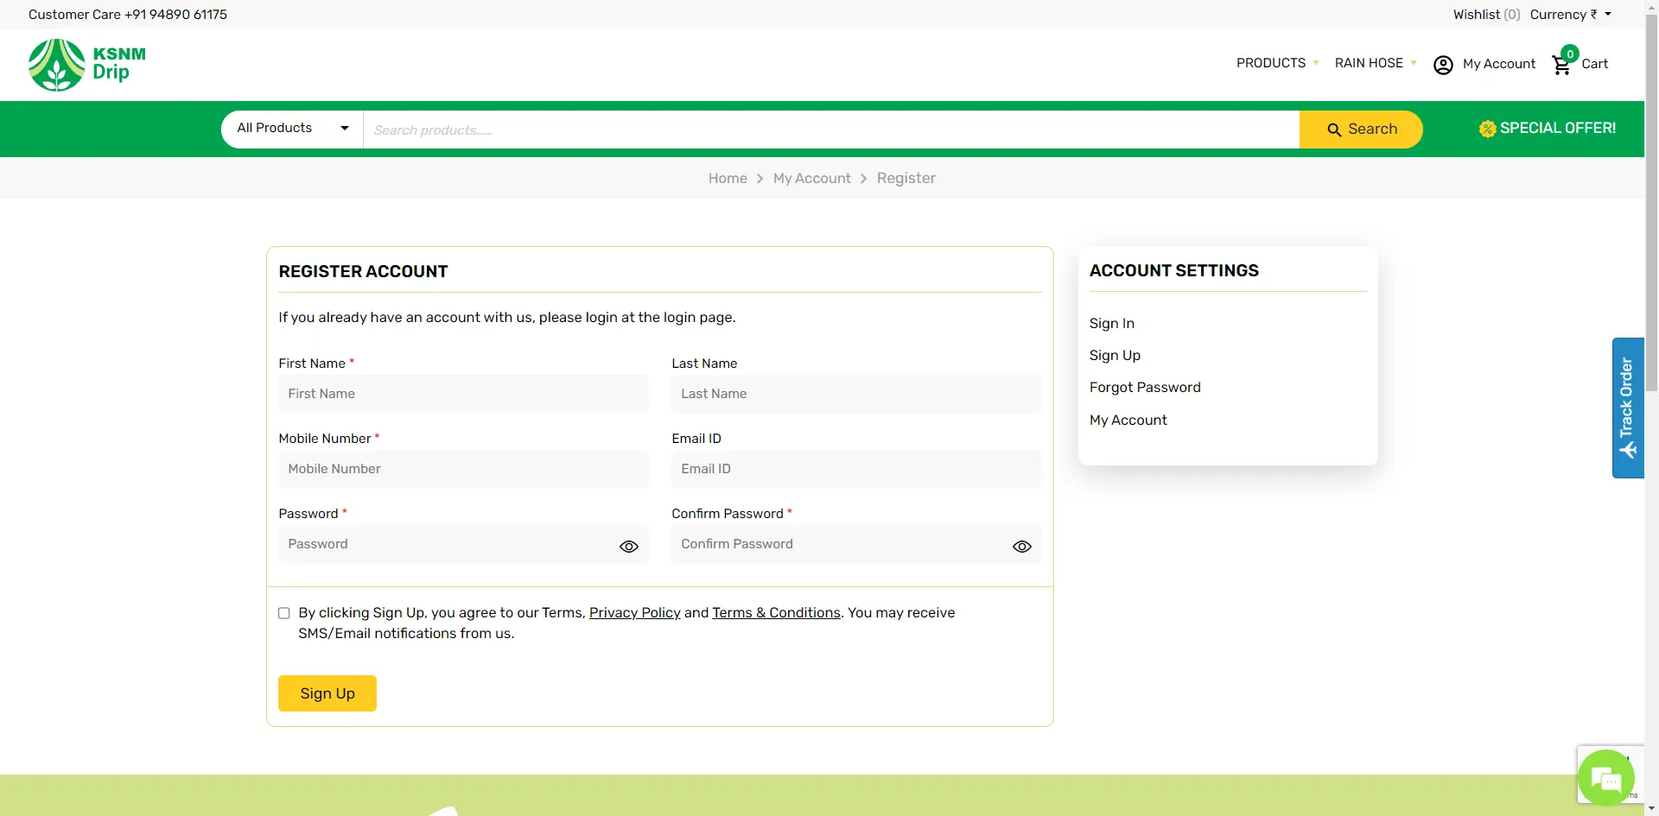Viewport: 1659px width, 816px height.
Task: Open the Terms & Conditions link
Action: coord(776,612)
